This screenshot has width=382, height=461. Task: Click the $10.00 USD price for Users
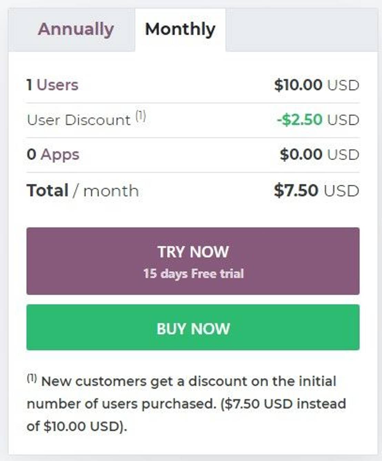315,85
